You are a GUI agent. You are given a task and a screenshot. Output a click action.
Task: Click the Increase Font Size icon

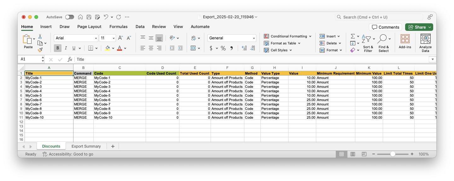coord(120,38)
